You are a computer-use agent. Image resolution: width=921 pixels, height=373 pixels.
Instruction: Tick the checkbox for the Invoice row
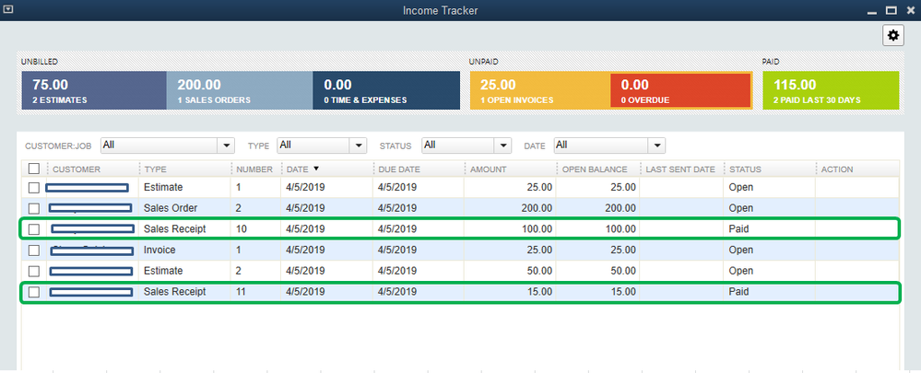point(34,251)
